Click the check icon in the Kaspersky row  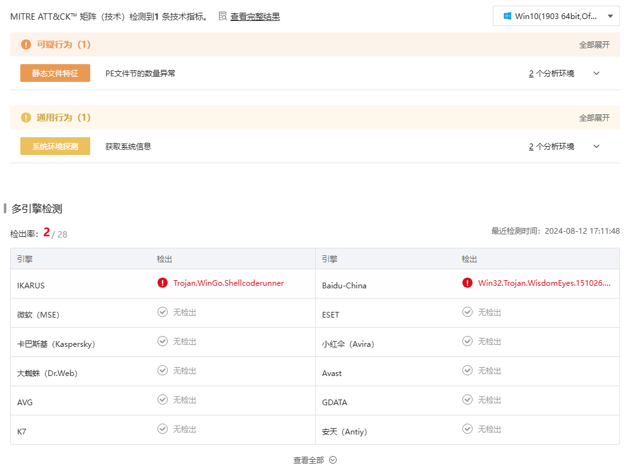click(163, 341)
